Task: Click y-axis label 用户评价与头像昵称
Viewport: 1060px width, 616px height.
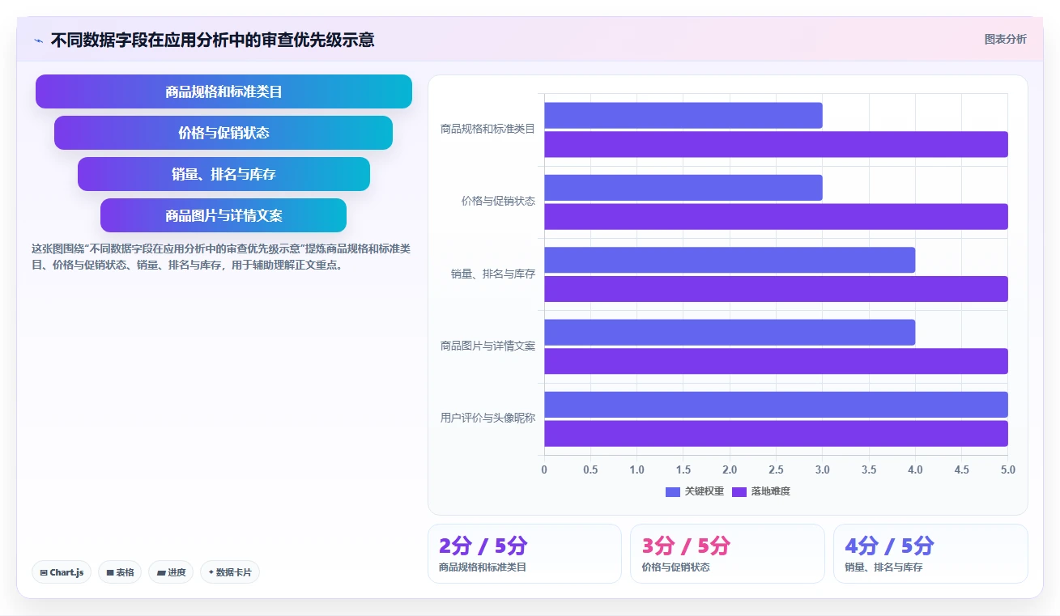Action: 487,418
